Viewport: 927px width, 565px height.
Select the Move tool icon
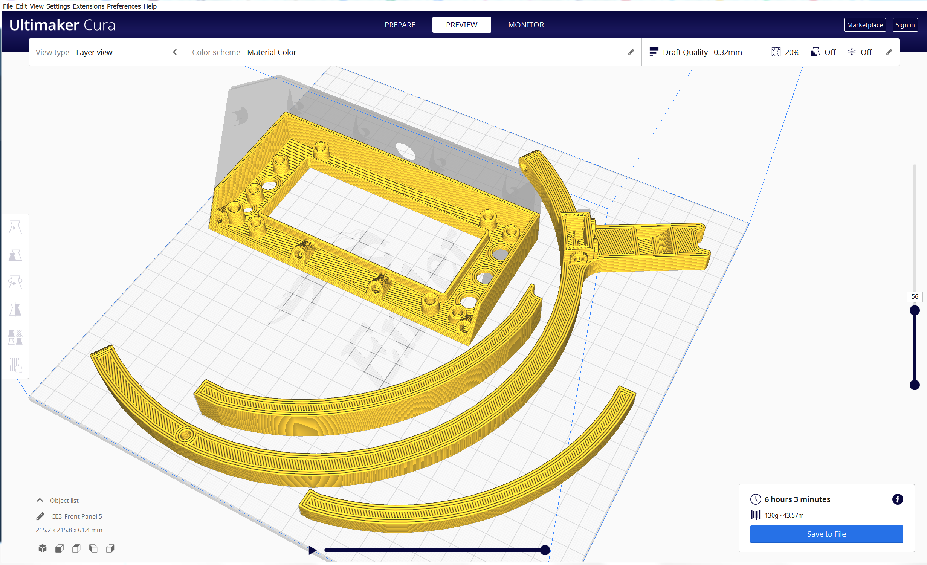click(x=15, y=228)
